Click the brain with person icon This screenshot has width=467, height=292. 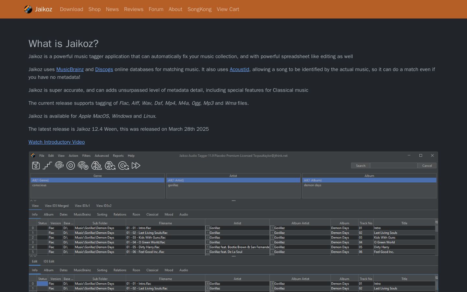tap(96, 166)
